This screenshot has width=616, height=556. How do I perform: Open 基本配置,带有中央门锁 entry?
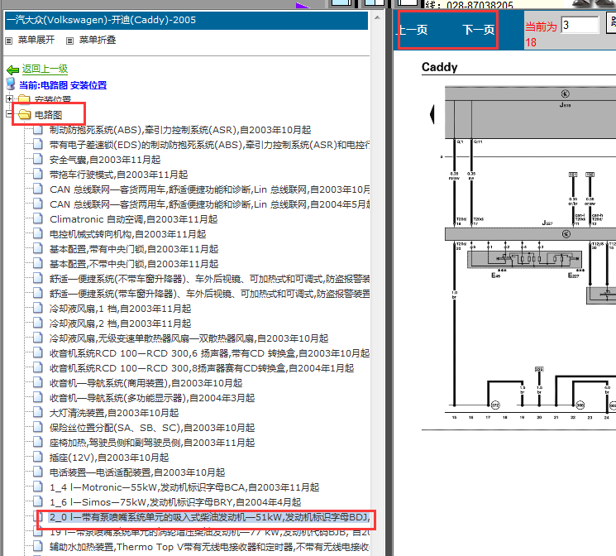(134, 249)
